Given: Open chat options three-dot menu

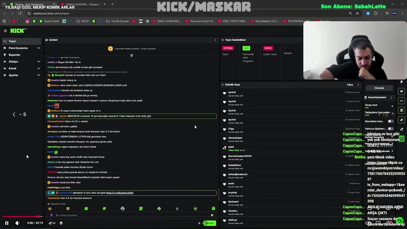Looking at the screenshot, I should click(x=215, y=40).
